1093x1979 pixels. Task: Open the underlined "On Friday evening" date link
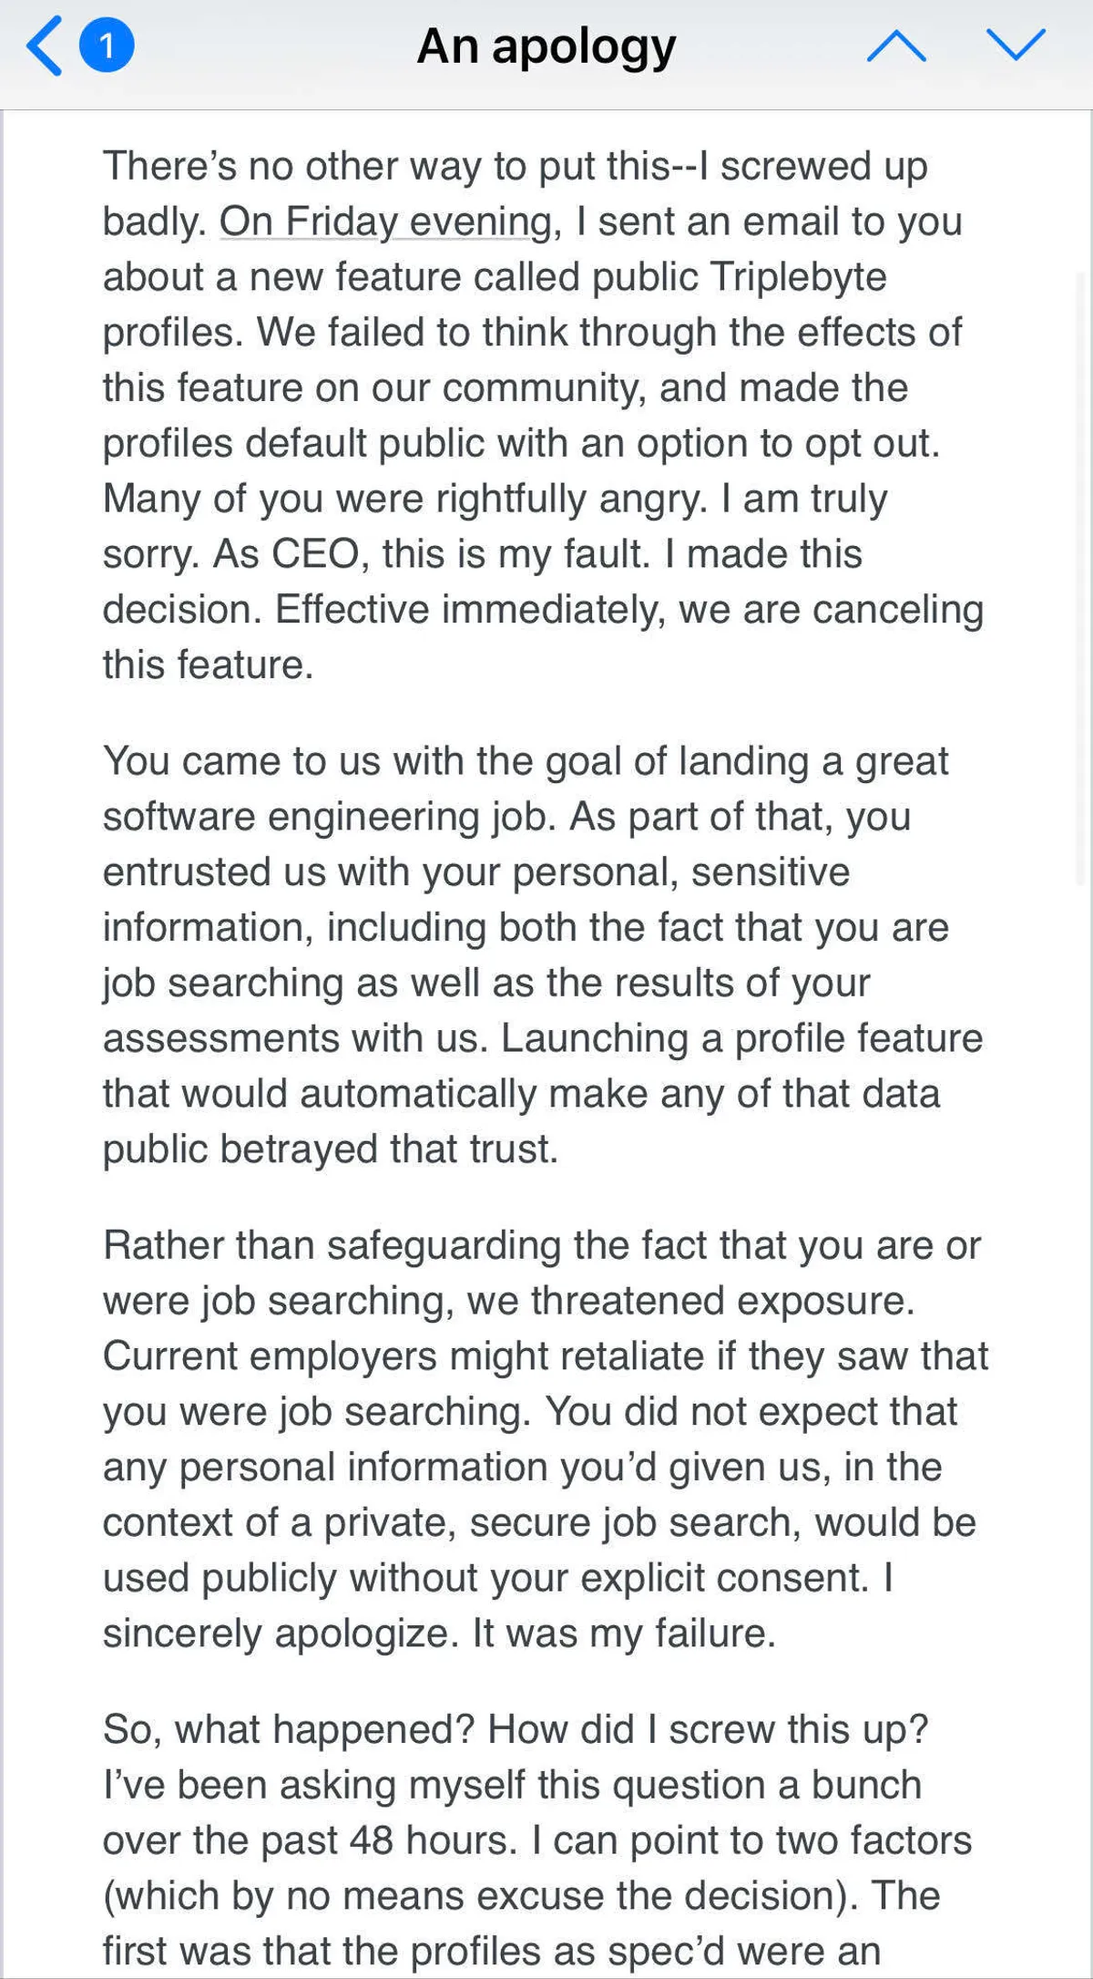tap(386, 222)
